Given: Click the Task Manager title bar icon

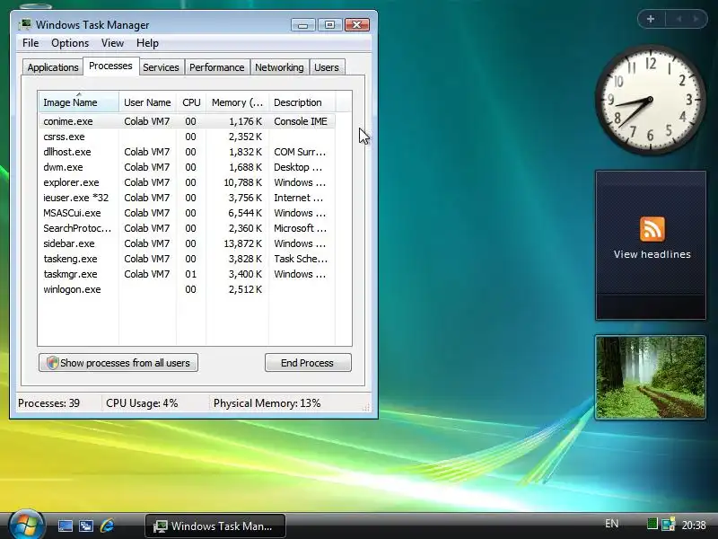Looking at the screenshot, I should point(26,24).
